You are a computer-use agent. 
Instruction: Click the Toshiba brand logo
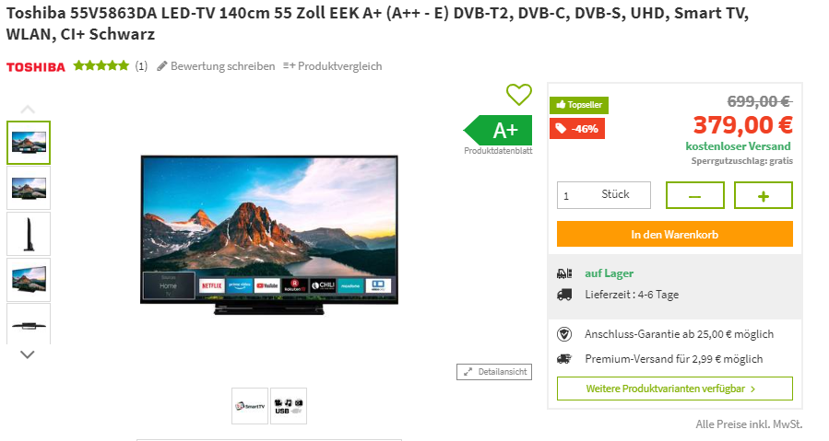pyautogui.click(x=35, y=66)
